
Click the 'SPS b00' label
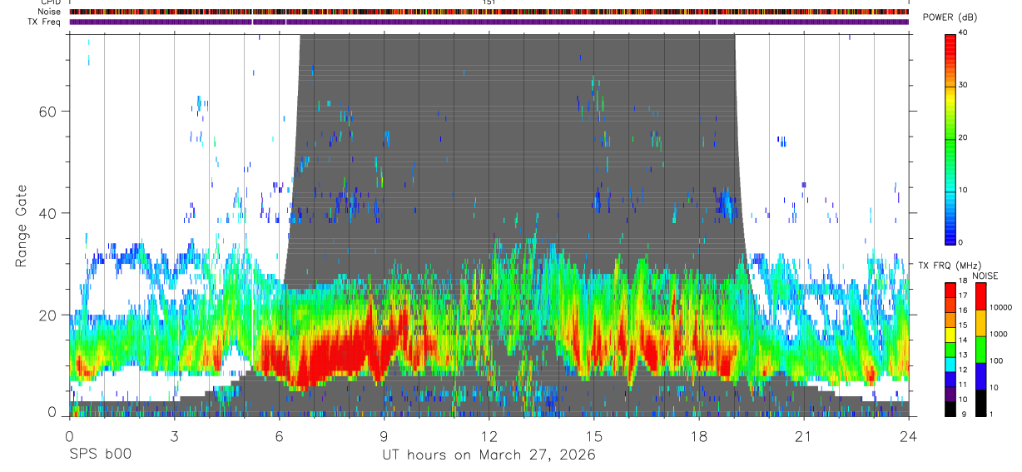(x=100, y=455)
